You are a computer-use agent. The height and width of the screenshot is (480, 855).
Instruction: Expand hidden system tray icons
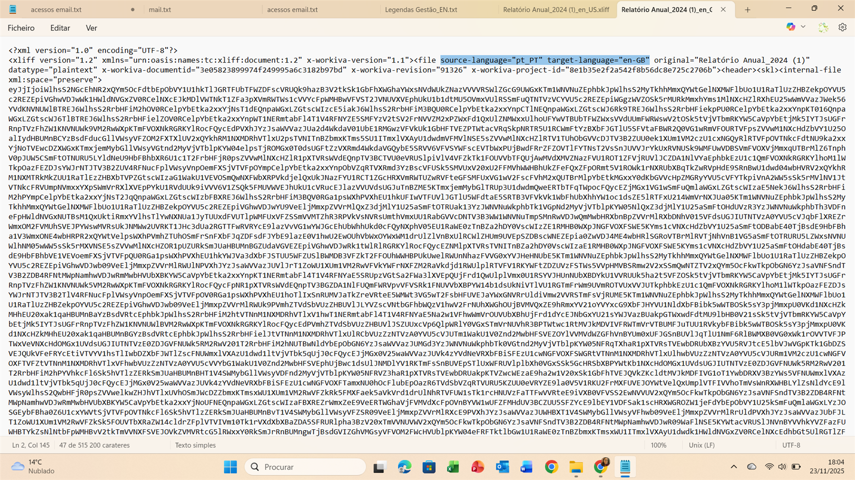pyautogui.click(x=733, y=467)
